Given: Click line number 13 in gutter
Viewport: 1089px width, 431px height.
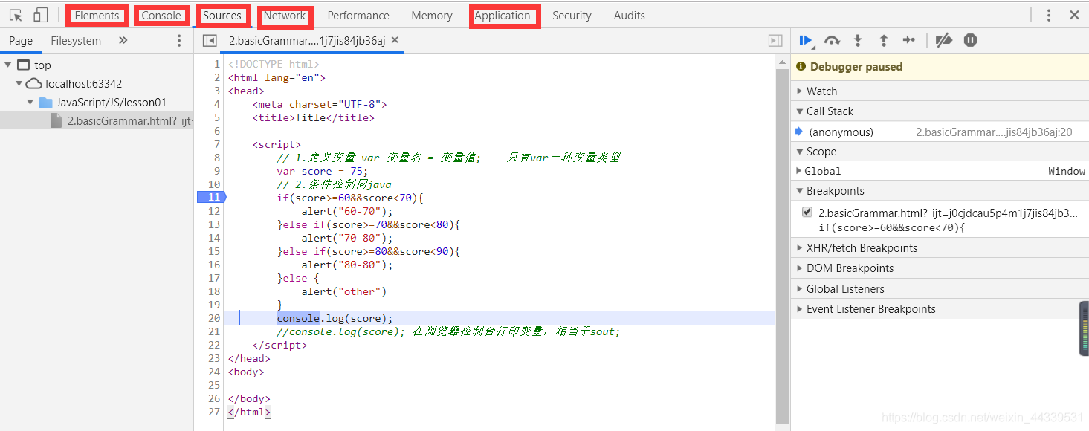Looking at the screenshot, I should pos(215,224).
